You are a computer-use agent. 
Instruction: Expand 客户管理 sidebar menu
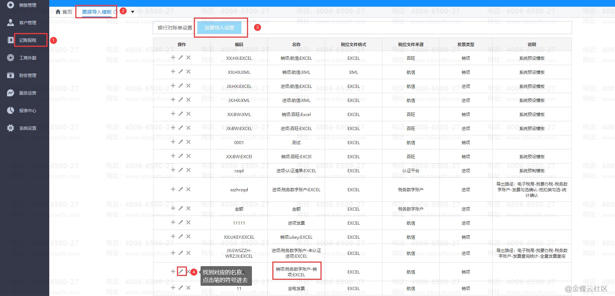coord(27,22)
